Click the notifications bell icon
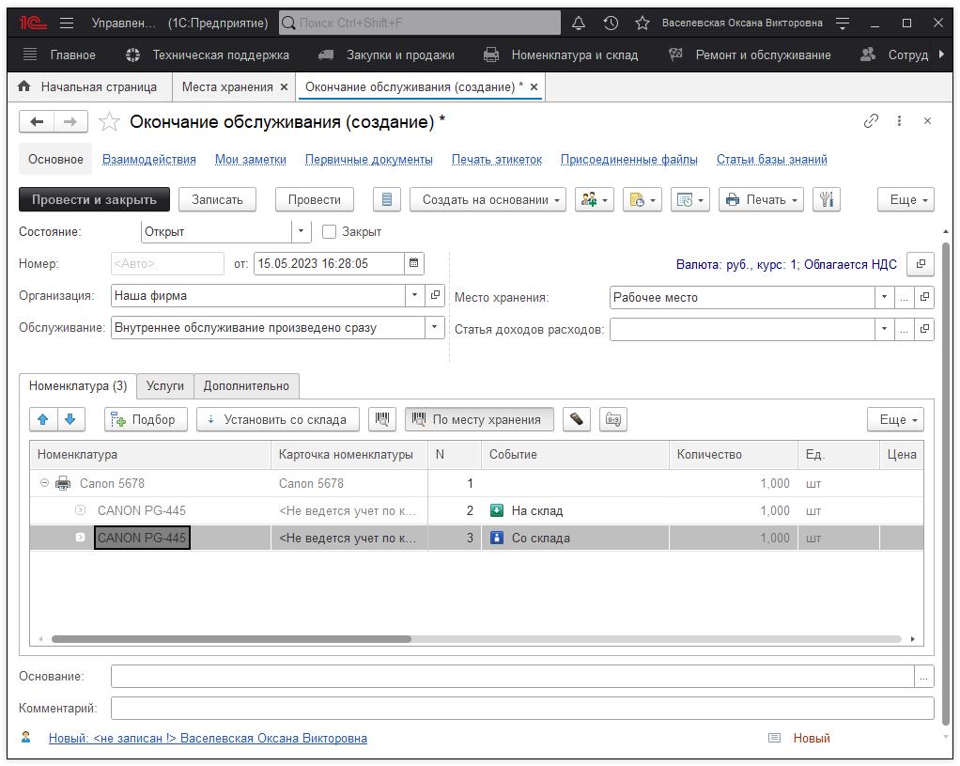This screenshot has width=960, height=766. pyautogui.click(x=579, y=23)
